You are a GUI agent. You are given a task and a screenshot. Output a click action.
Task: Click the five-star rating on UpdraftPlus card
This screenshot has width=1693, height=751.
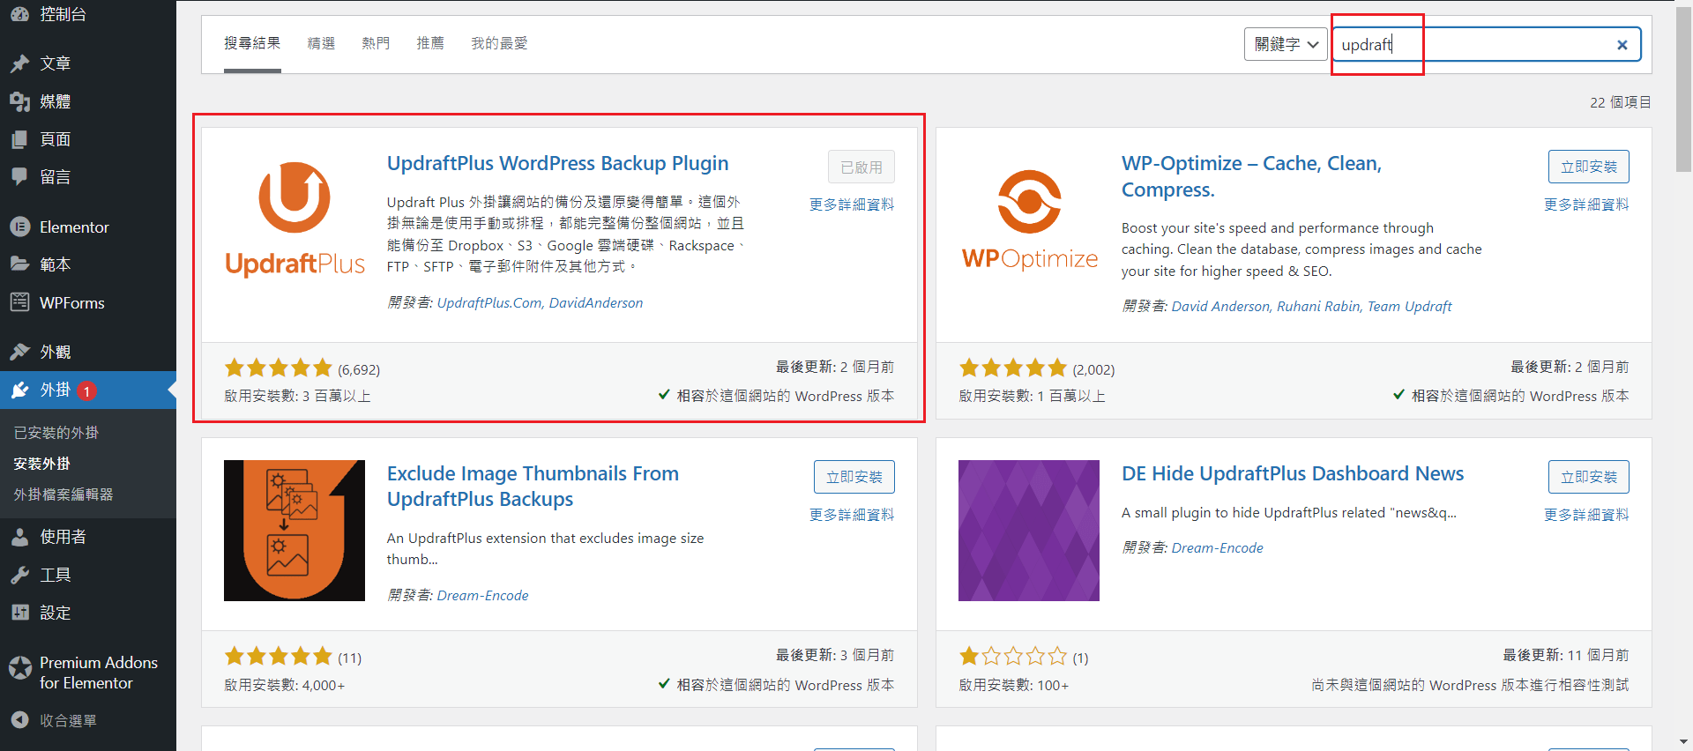278,368
